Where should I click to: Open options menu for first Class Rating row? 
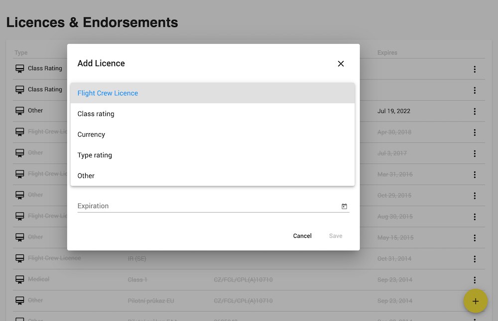[x=475, y=69]
